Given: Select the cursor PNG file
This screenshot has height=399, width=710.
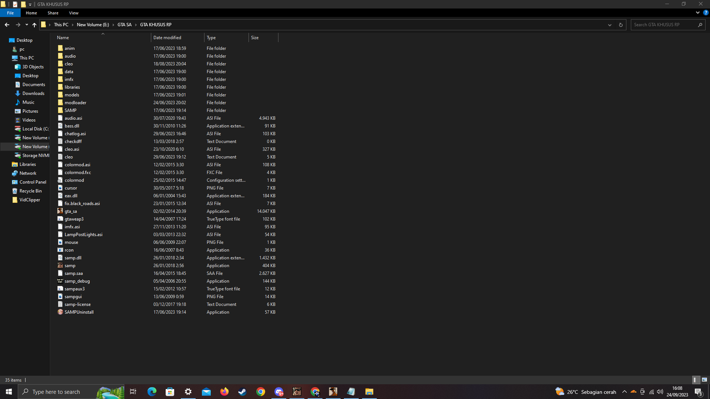Looking at the screenshot, I should (x=70, y=188).
